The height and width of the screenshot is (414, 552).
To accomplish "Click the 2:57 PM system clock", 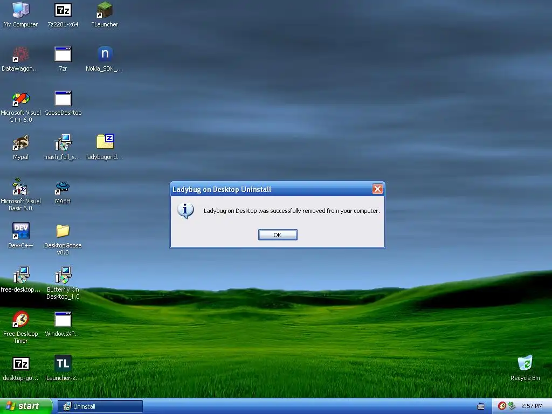I will pyautogui.click(x=532, y=406).
